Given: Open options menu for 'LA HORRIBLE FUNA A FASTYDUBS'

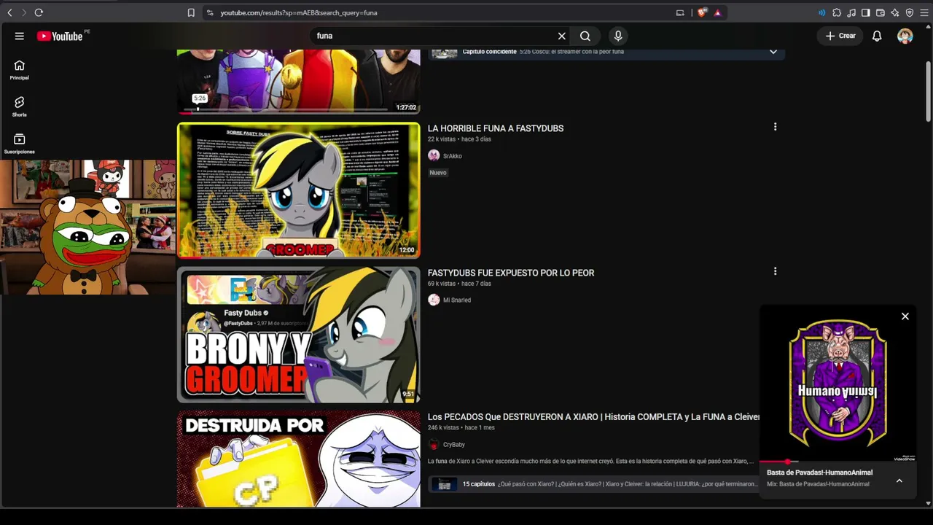Looking at the screenshot, I should coord(775,127).
